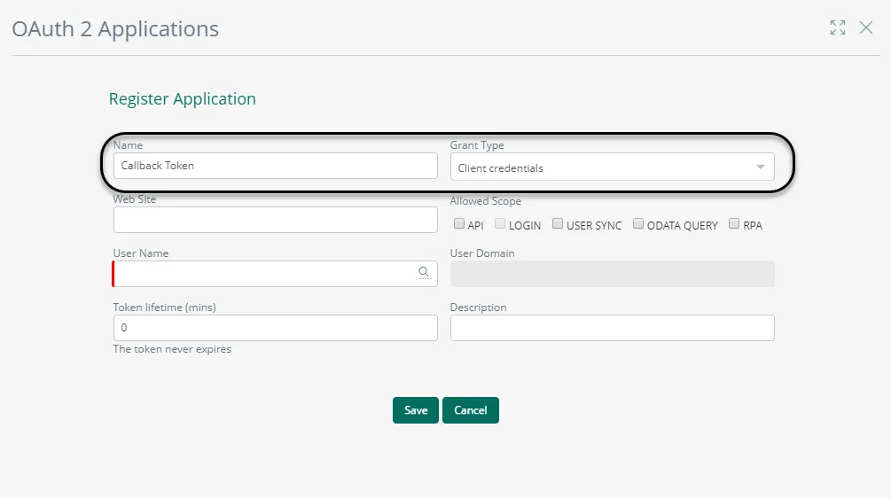Screen dimensions: 891x498
Task: Enable the API scope checkbox
Action: coord(459,223)
